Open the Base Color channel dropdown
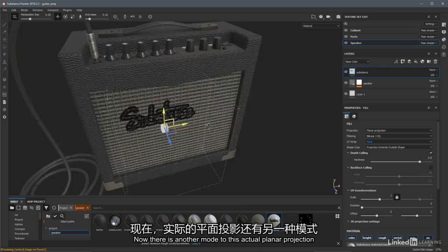Screen dimensions: 448x252 click(357, 61)
